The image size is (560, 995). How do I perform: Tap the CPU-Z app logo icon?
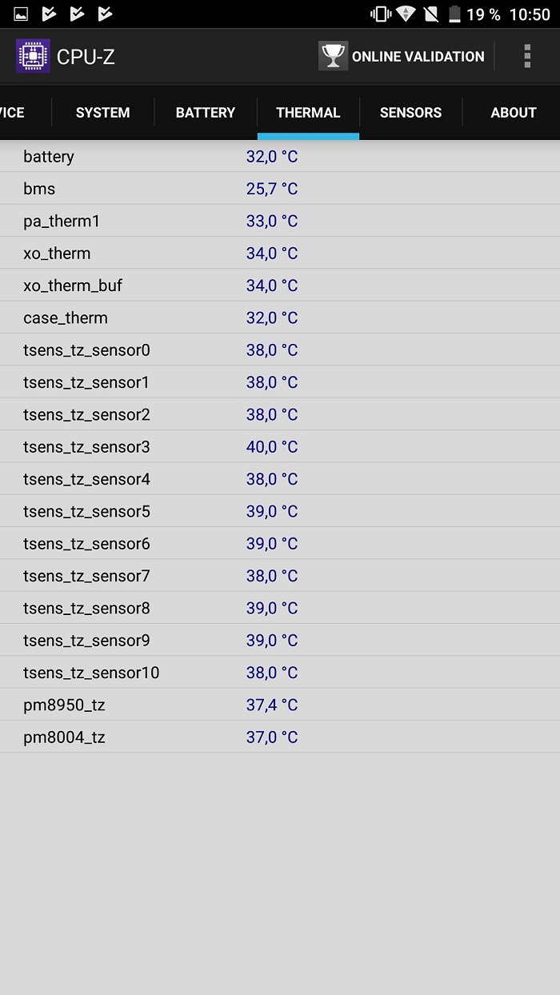coord(33,56)
